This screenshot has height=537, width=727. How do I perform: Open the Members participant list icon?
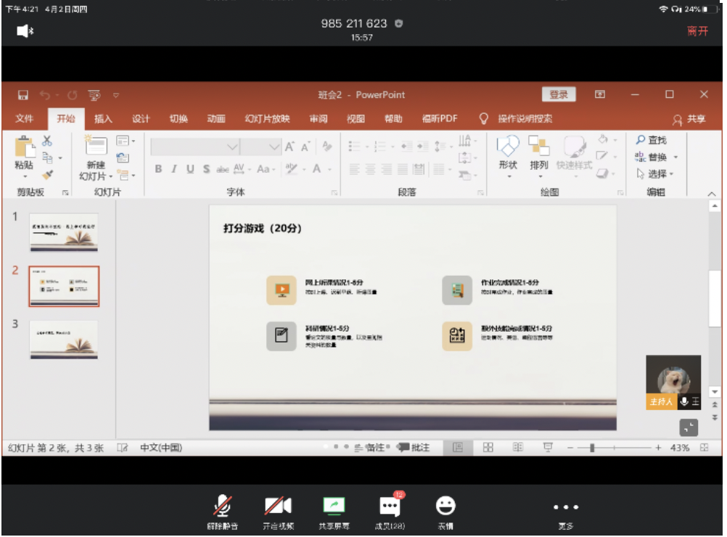click(390, 506)
